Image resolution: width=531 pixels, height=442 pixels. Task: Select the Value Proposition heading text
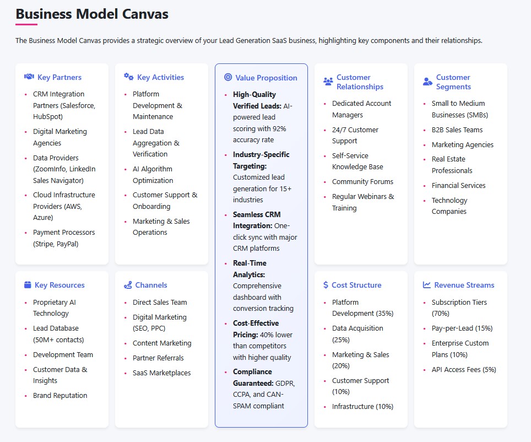266,78
